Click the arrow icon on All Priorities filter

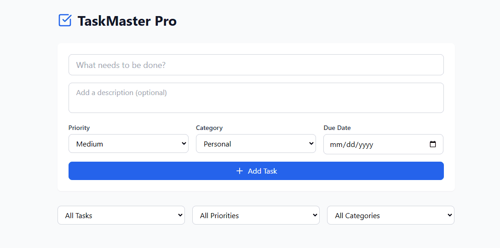point(315,215)
